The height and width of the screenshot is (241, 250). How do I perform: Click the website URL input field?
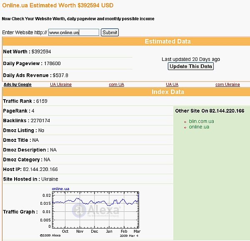(x=73, y=33)
